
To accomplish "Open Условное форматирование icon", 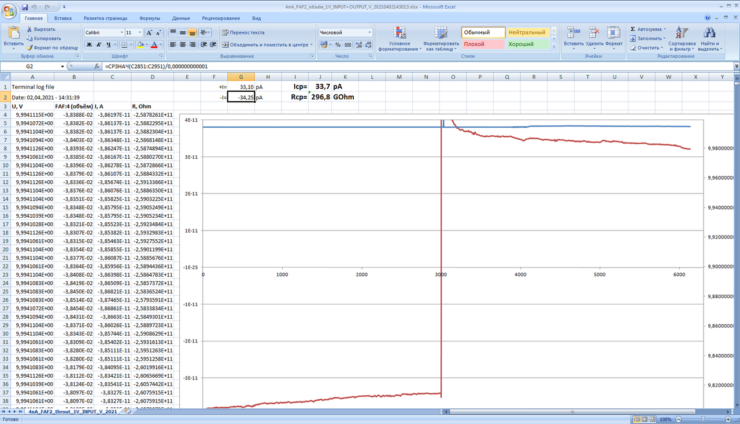I will point(399,33).
